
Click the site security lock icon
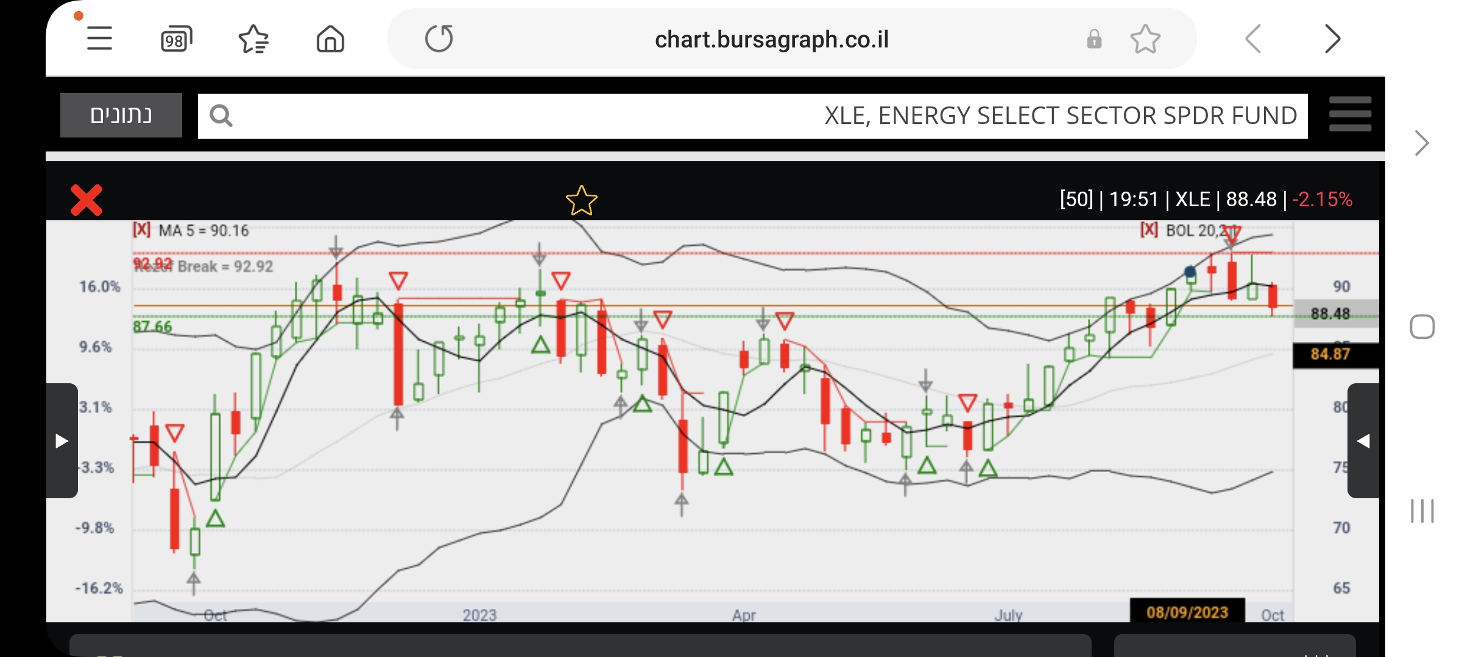(1094, 40)
